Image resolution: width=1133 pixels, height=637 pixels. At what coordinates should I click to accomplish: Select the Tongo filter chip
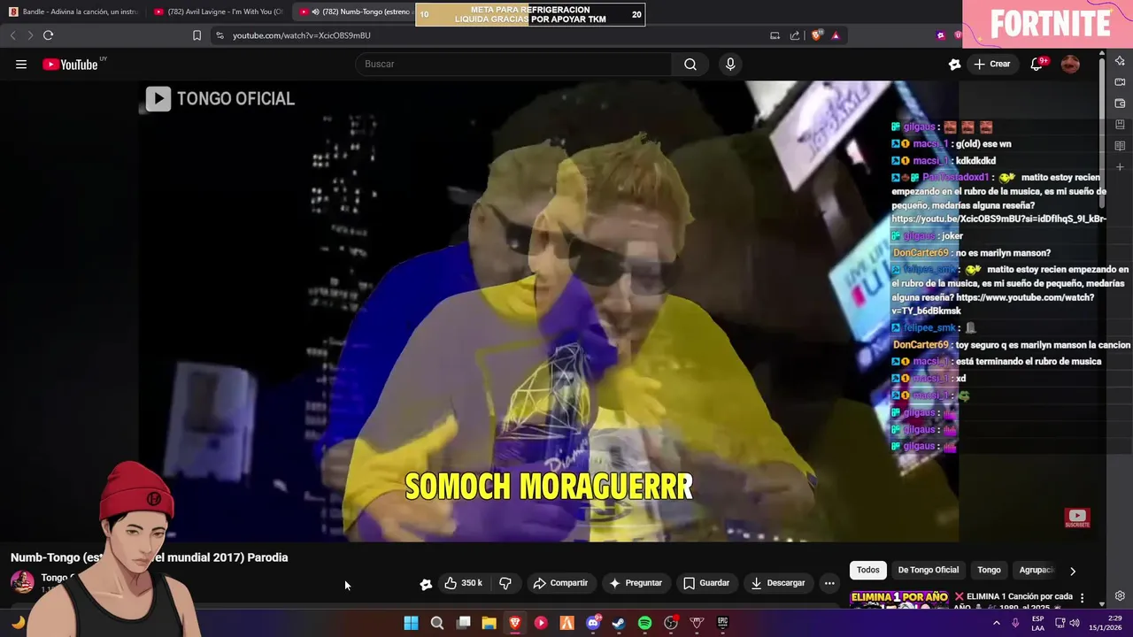pyautogui.click(x=989, y=570)
